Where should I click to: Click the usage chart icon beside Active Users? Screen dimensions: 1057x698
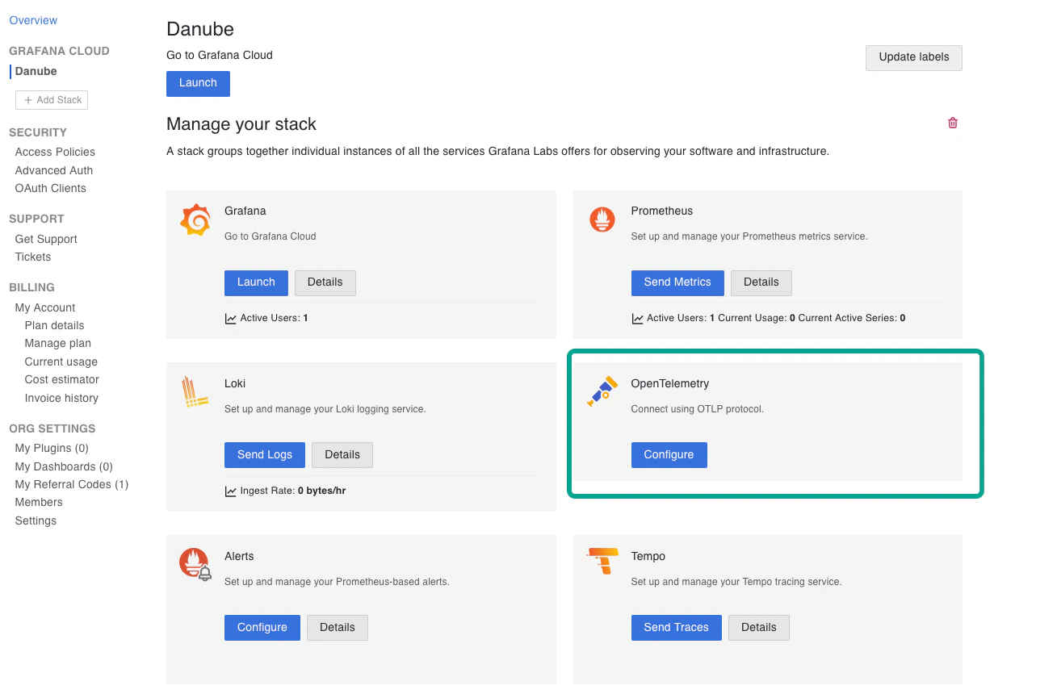(x=230, y=317)
